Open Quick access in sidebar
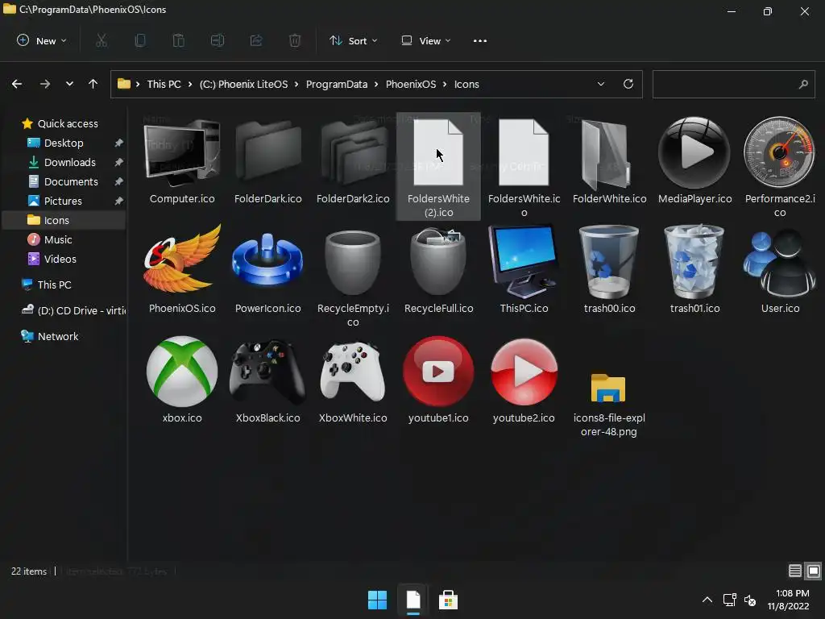 tap(63, 123)
